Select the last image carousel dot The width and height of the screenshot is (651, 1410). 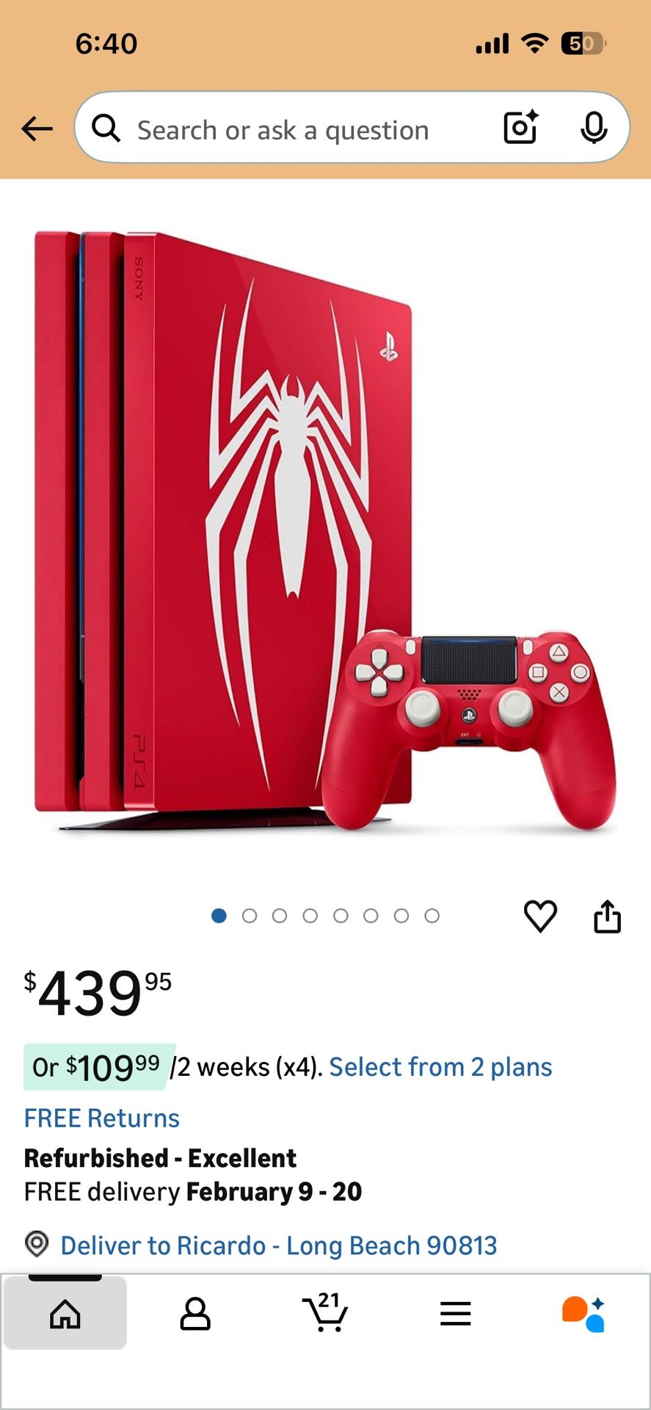pos(432,916)
